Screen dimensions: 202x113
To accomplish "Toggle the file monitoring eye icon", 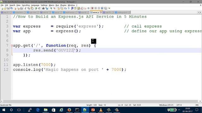I will pyautogui.click(x=88, y=8).
